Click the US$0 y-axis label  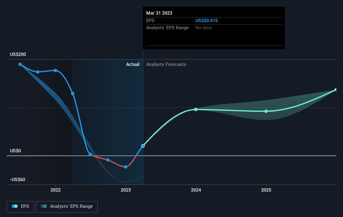coord(15,151)
